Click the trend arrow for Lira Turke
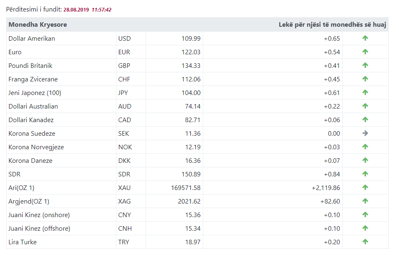 point(365,242)
